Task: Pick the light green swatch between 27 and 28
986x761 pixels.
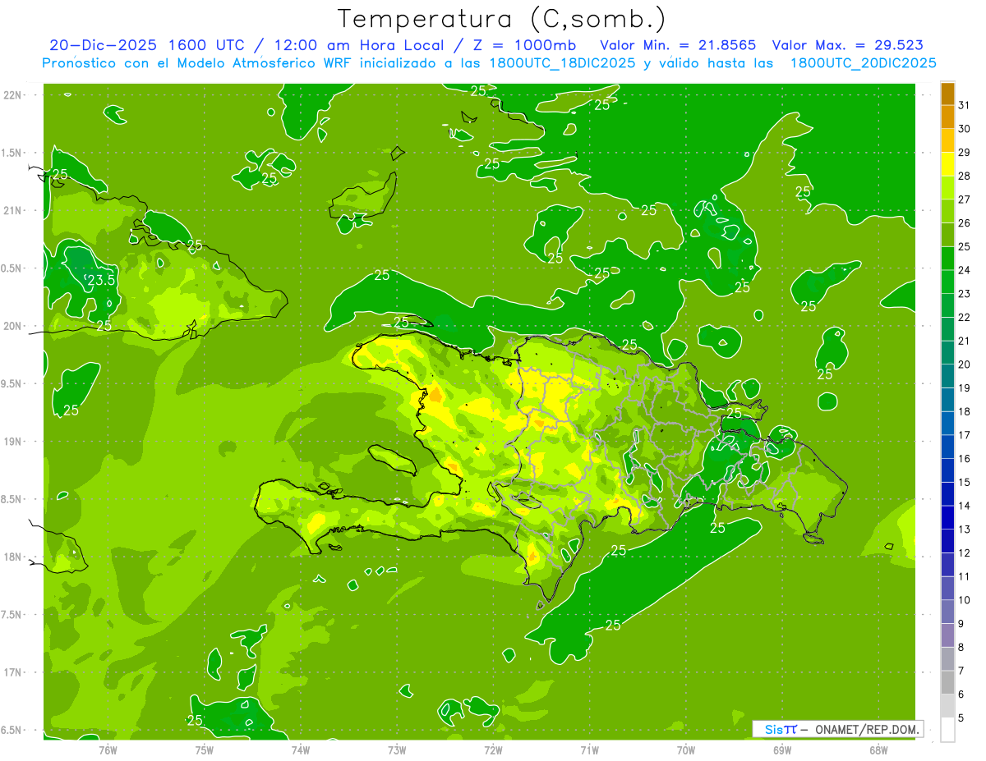Action: [x=947, y=188]
